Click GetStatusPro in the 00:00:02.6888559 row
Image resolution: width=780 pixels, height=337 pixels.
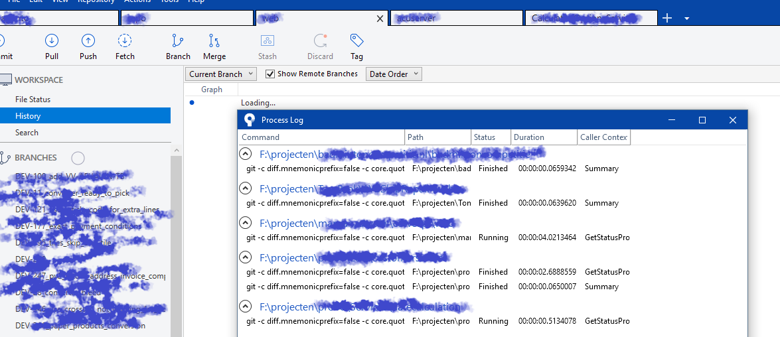coord(607,272)
